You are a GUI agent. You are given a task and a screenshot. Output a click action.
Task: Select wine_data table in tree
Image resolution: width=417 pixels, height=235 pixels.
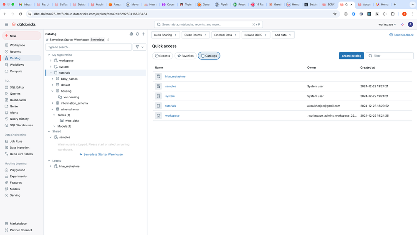72,120
